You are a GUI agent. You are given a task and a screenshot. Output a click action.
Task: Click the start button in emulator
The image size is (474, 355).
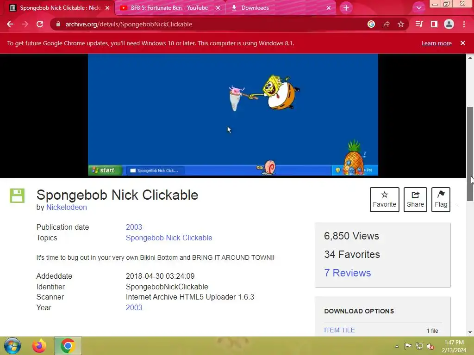click(105, 170)
